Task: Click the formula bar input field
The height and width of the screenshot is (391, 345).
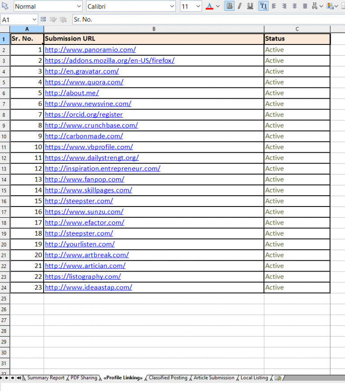Action: [208, 19]
